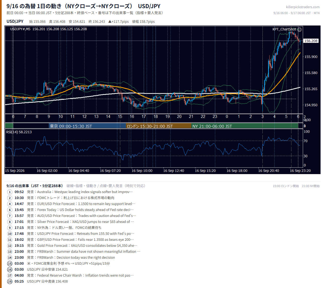Screen dimensions: 325x288
Task: Select event marker circle number 6
Action: (x=10, y=210)
